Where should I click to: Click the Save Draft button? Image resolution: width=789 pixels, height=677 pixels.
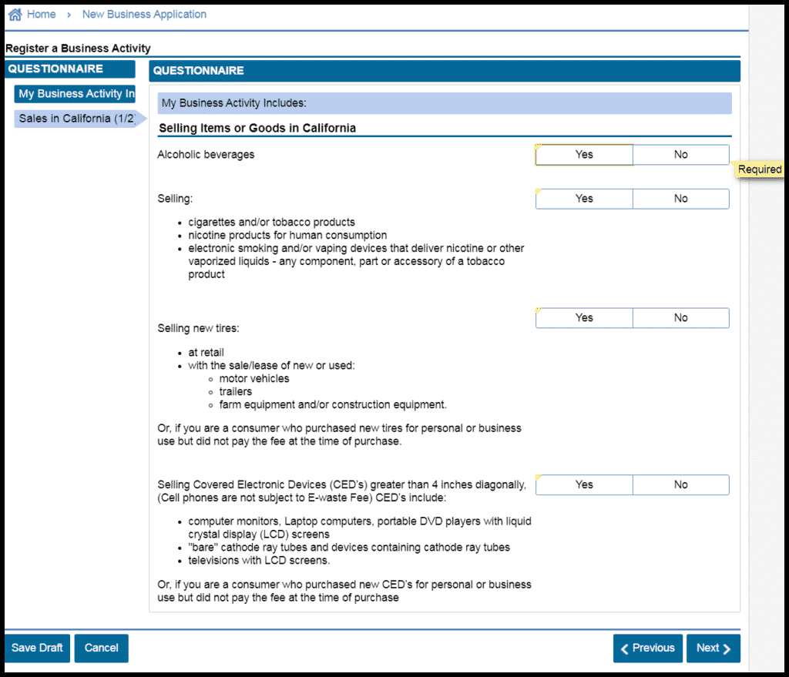37,649
